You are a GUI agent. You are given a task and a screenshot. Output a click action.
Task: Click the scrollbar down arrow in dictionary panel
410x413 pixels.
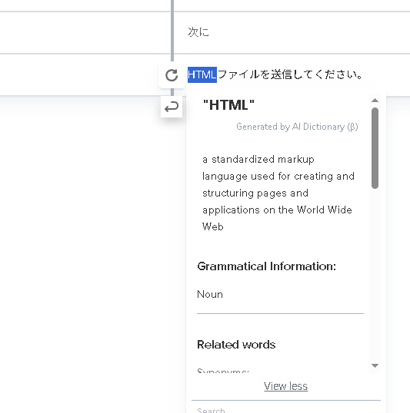click(x=375, y=365)
